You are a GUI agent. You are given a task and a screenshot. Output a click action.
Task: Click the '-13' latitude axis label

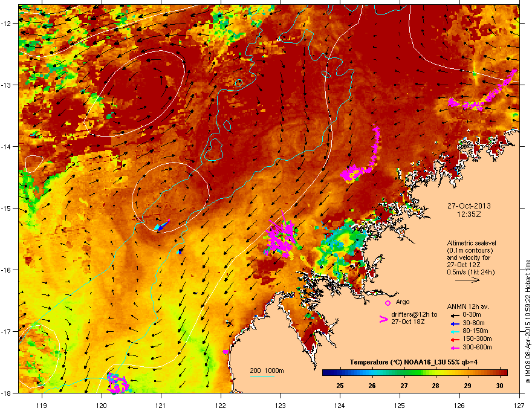click(x=6, y=85)
